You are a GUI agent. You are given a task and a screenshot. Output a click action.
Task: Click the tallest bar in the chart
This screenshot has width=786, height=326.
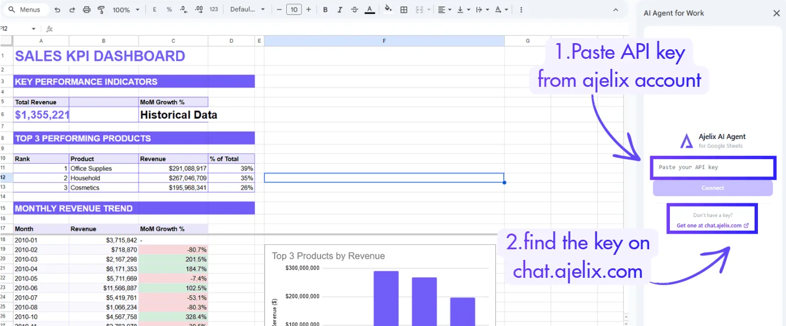coord(386,298)
